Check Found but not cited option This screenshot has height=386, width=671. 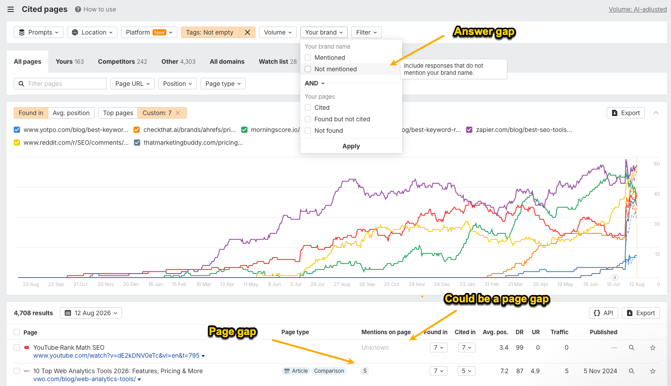[308, 119]
